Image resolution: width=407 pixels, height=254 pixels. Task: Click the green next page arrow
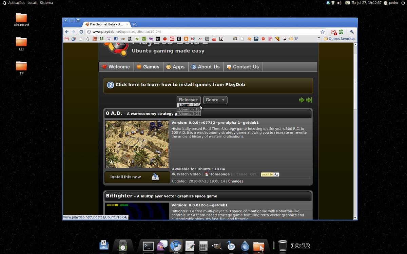tap(301, 100)
